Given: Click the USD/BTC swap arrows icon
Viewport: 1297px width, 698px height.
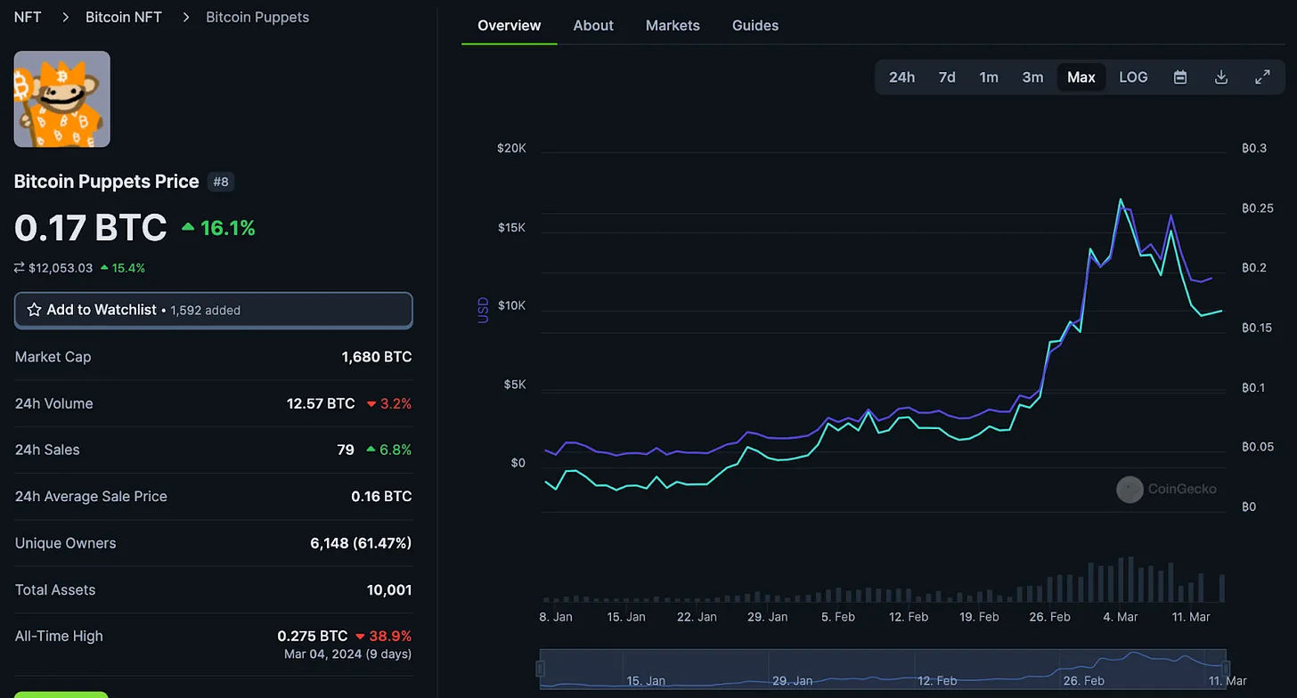Looking at the screenshot, I should 20,268.
